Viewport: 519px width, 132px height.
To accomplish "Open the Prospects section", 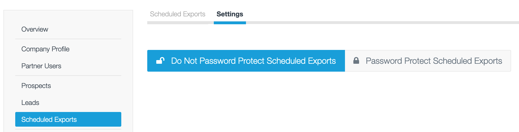I will coord(36,86).
